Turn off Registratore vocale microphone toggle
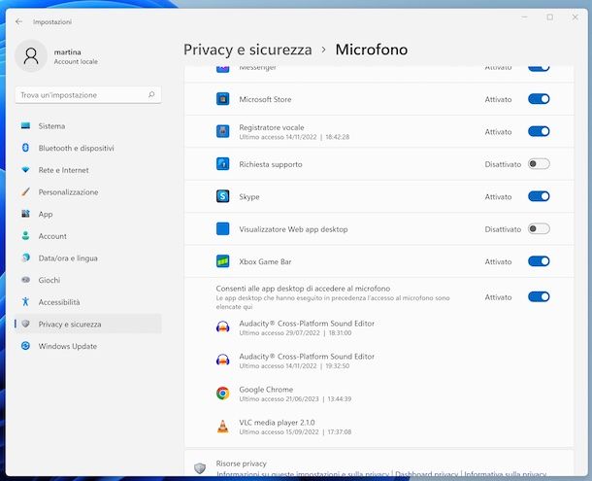 click(x=539, y=131)
